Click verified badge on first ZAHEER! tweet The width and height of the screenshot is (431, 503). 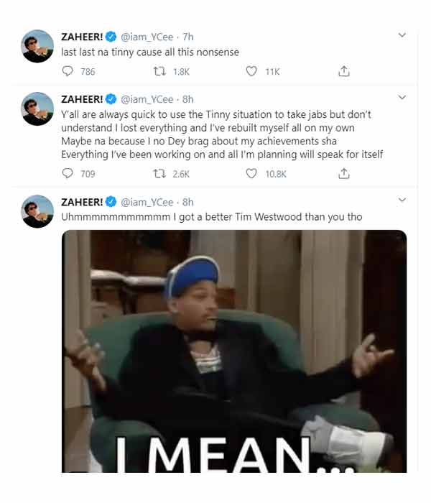click(x=111, y=37)
